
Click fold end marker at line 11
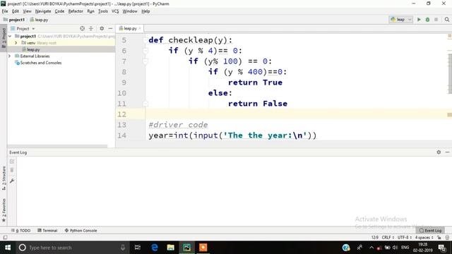[x=145, y=104]
